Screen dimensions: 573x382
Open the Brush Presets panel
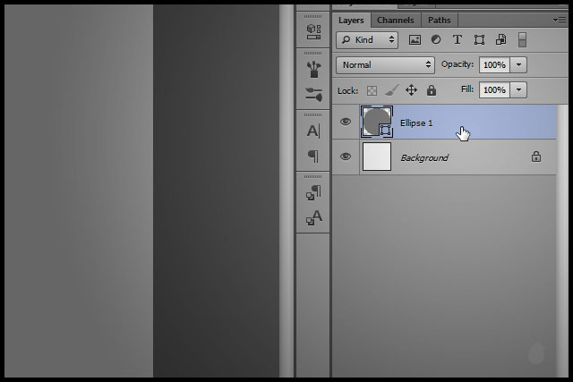pos(312,68)
